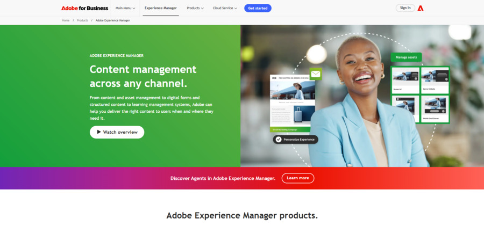Click the Discover Agents in Adobe Experience Manager text
This screenshot has width=484, height=240.
coord(223,178)
